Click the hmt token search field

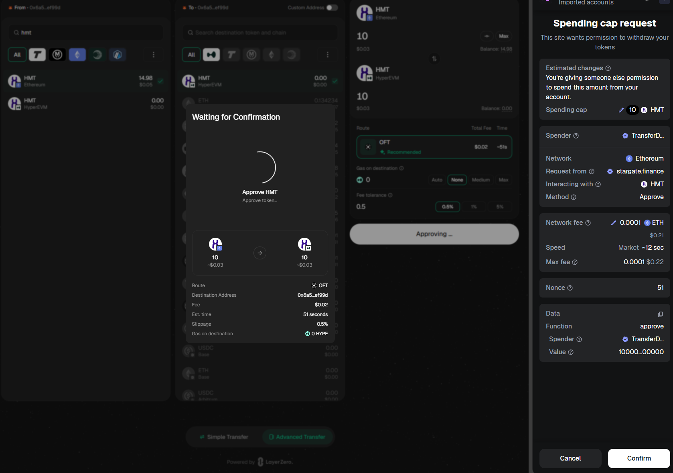click(x=86, y=33)
